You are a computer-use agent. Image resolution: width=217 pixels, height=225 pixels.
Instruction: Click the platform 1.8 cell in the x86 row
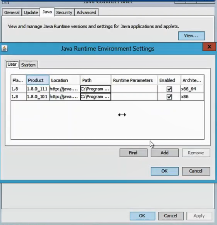tap(19, 97)
